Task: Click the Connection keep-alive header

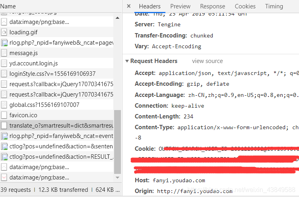Action: point(169,106)
